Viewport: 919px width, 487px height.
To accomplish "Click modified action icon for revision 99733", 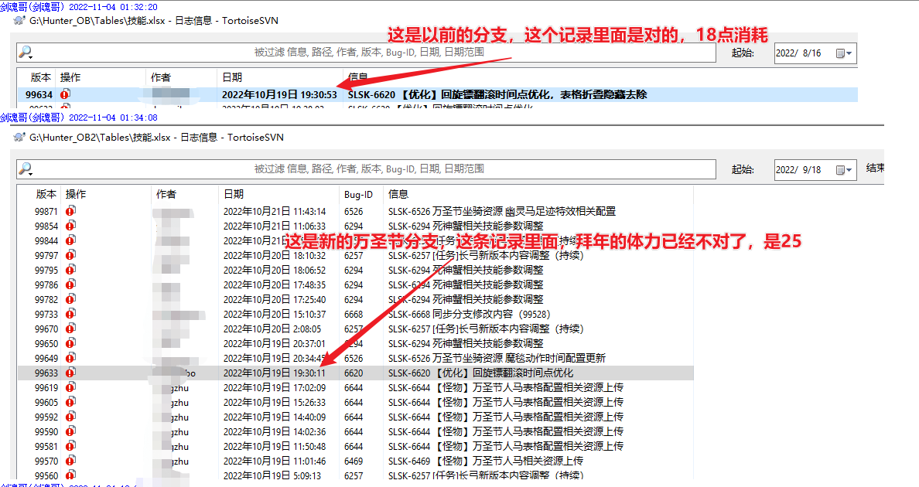I will pos(70,314).
